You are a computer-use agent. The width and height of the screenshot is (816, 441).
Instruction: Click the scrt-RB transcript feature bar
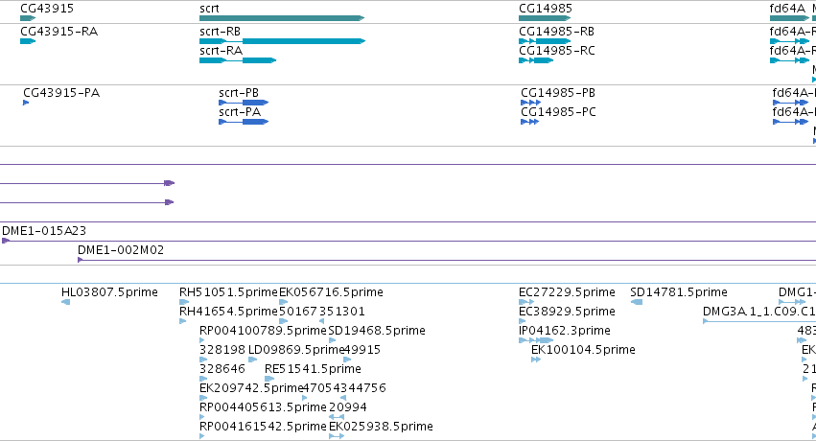point(282,41)
